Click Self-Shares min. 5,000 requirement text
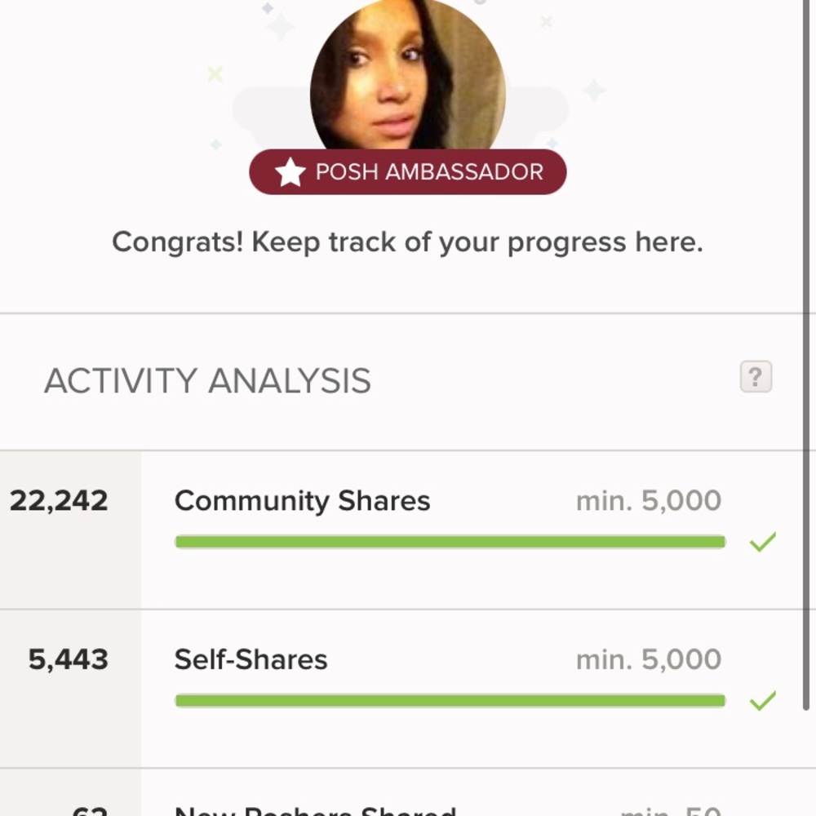The width and height of the screenshot is (816, 816). 649,660
